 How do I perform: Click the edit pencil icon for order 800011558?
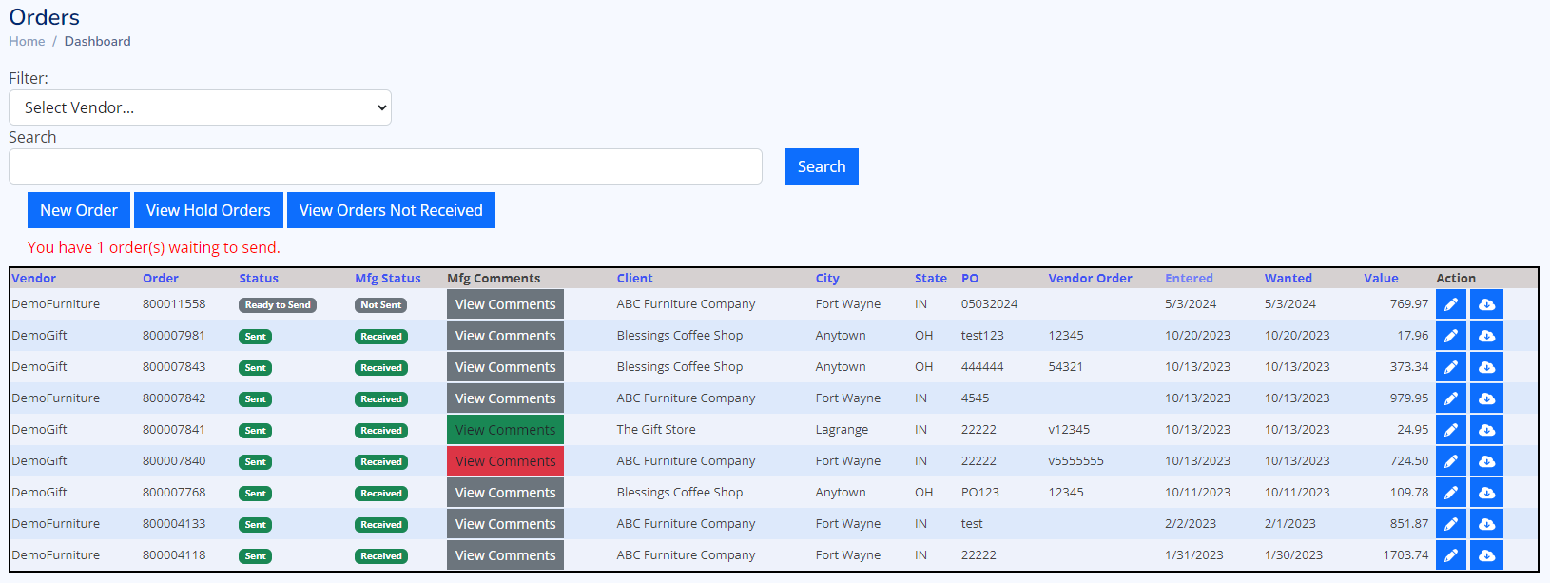(x=1450, y=304)
